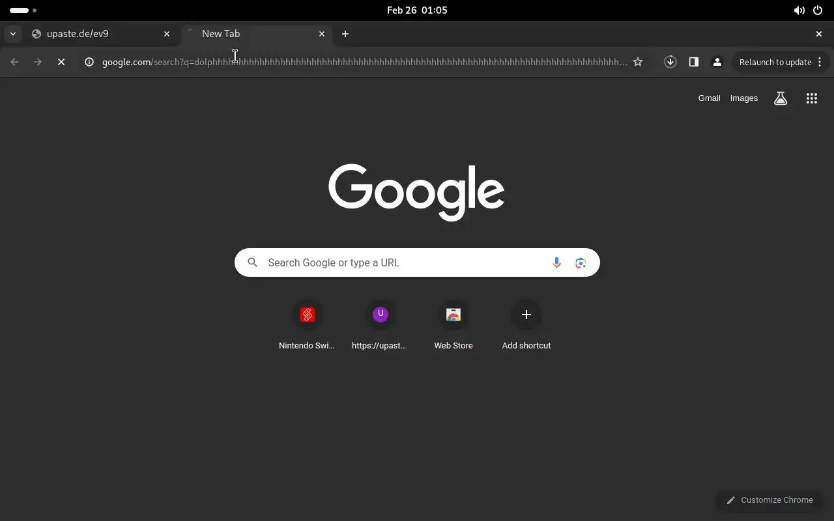Click the google.com search URL in address bar
This screenshot has height=521, width=834.
(365, 62)
